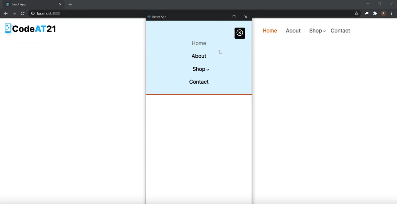Expand the Shop dropdown in the popup menu
Image resolution: width=397 pixels, height=223 pixels.
pos(201,69)
